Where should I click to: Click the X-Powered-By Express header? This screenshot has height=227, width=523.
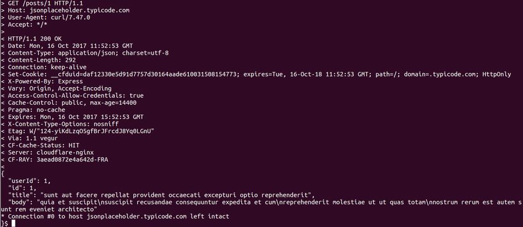(46, 81)
